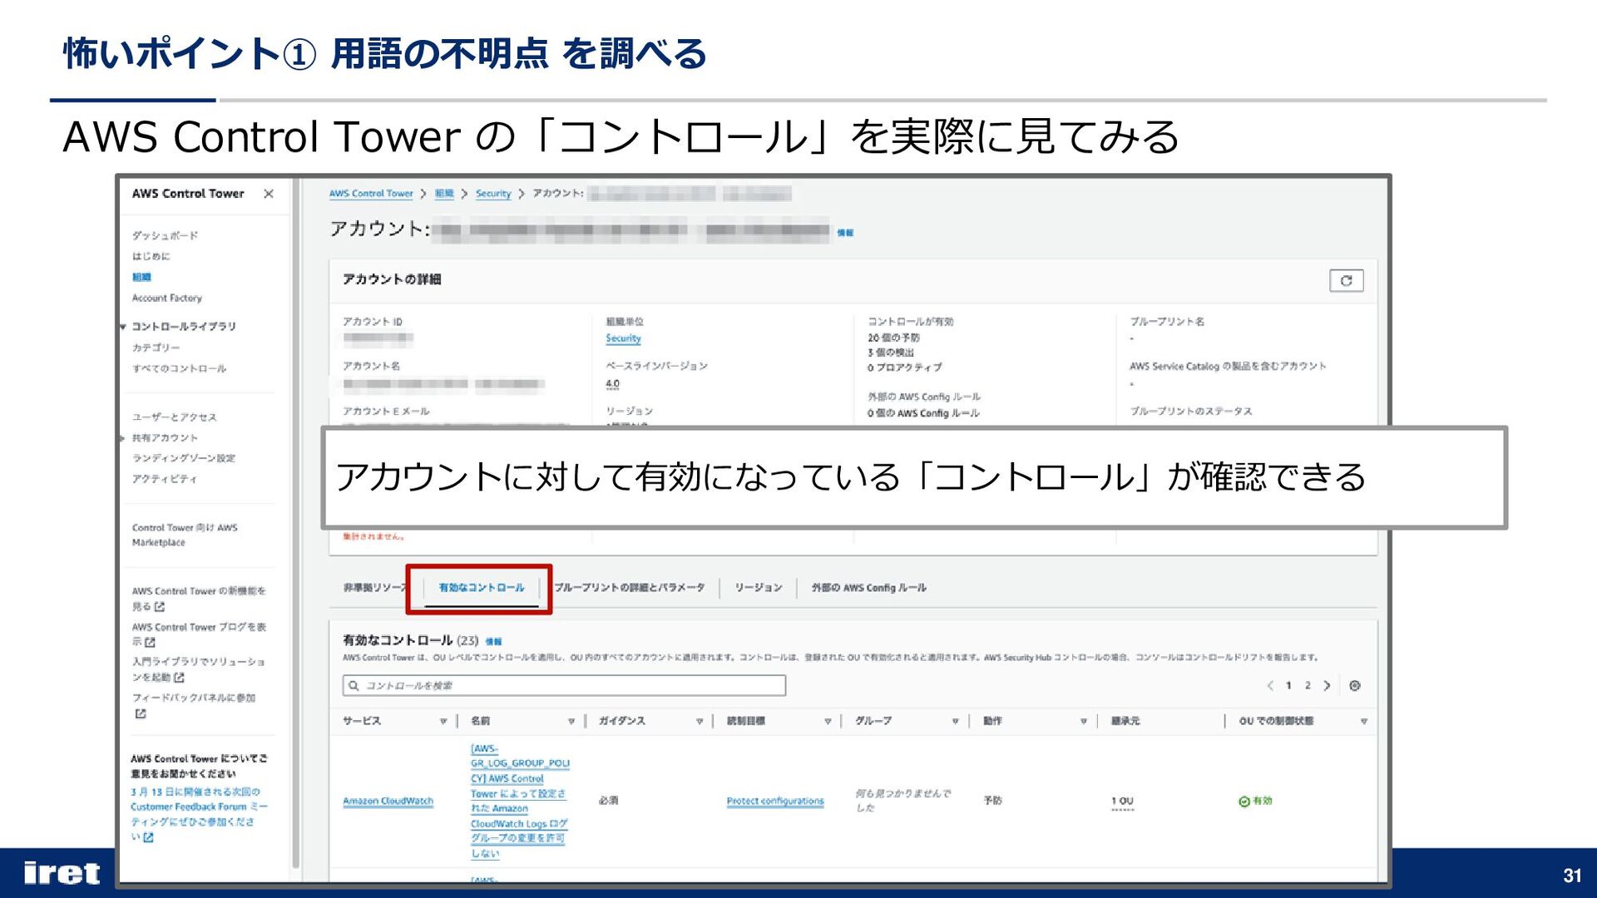Open table settings gear icon

point(1355,686)
